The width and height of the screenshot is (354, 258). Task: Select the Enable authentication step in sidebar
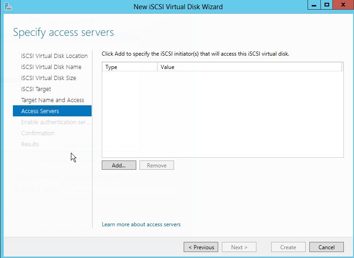point(55,122)
